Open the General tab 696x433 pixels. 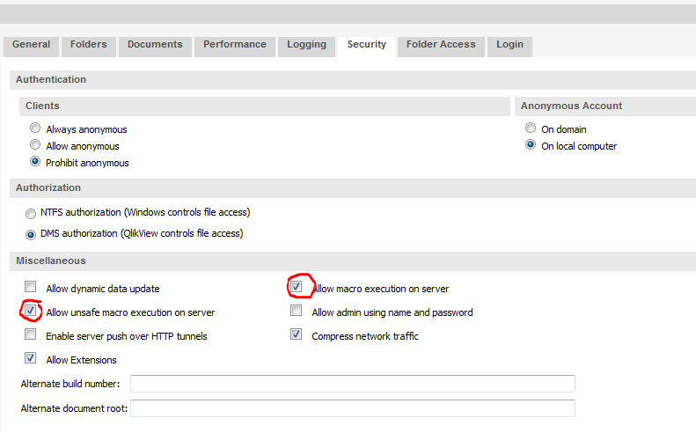pos(31,45)
